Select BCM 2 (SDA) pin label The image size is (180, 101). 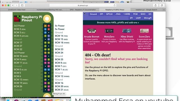[x=20, y=29]
